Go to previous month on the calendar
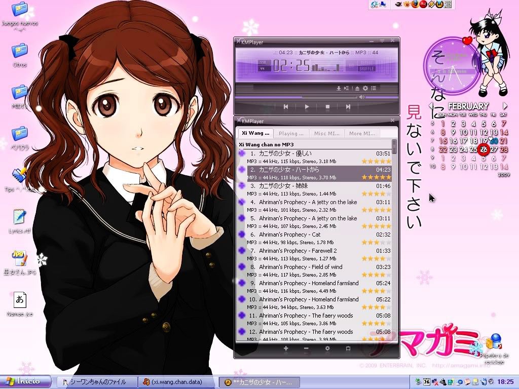Image resolution: width=519 pixels, height=389 pixels. coord(431,106)
